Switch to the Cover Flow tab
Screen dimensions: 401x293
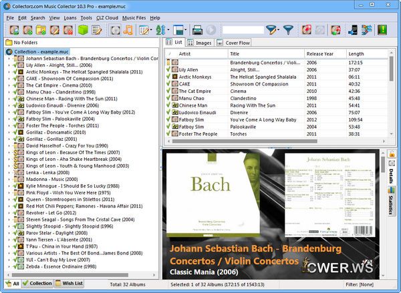[x=234, y=42]
